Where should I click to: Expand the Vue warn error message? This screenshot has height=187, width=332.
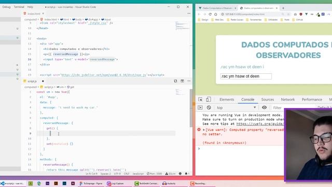204,130
